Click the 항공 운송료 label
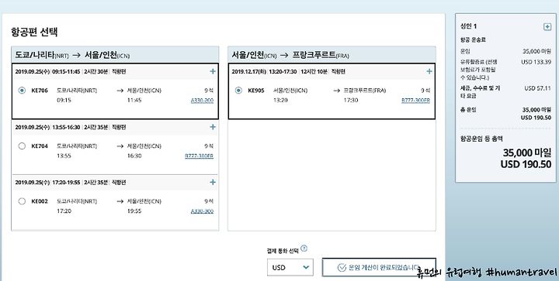Viewport: 559px width, 281px height. [473, 39]
